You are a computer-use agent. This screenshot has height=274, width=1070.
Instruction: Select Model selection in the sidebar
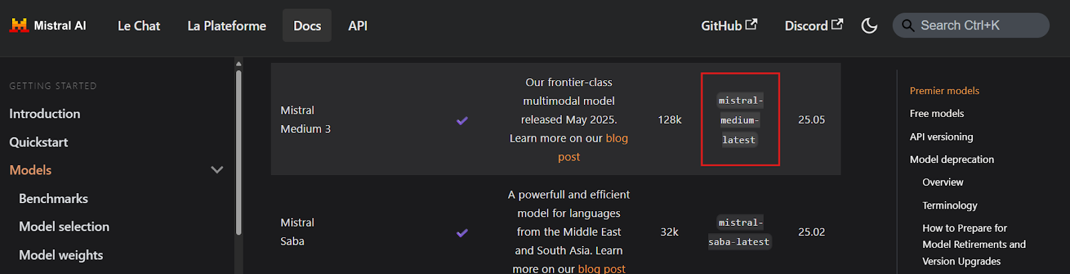[64, 227]
